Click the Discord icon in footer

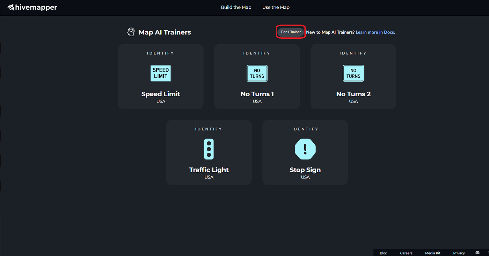(477, 253)
